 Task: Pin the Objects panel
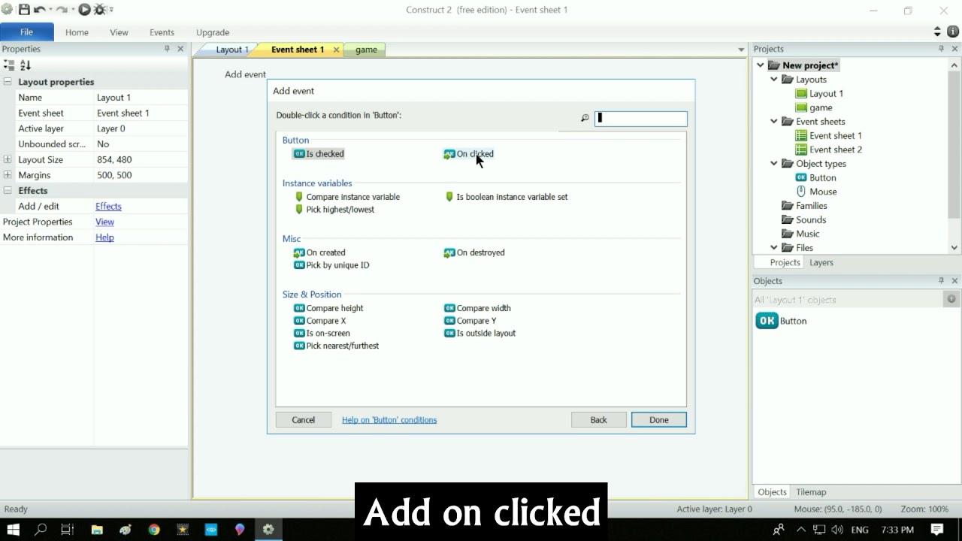point(941,280)
